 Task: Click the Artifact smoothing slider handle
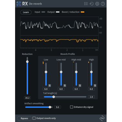[50, 107]
